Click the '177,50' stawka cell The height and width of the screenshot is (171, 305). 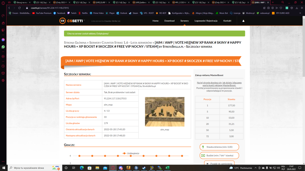click(x=231, y=105)
